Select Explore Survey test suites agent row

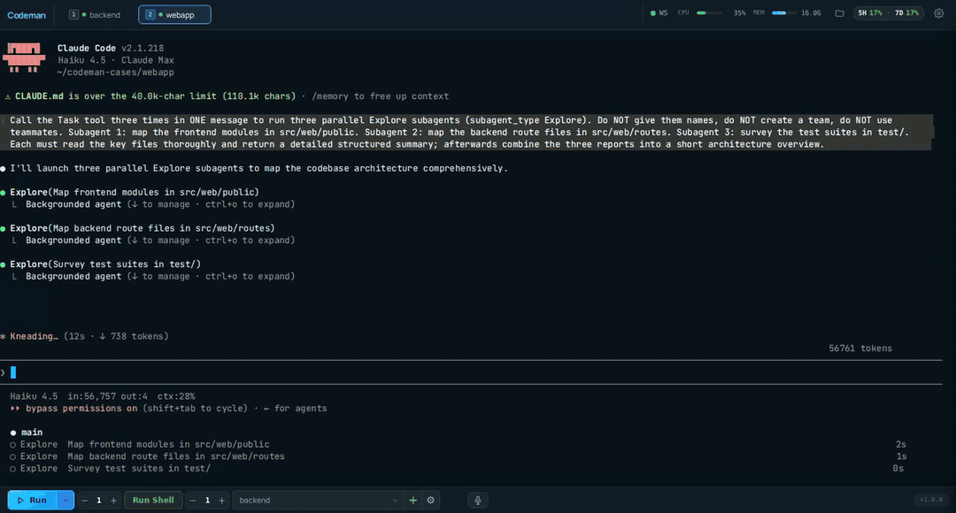[458, 469]
